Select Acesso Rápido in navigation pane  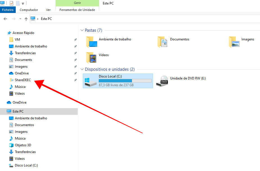click(x=23, y=33)
